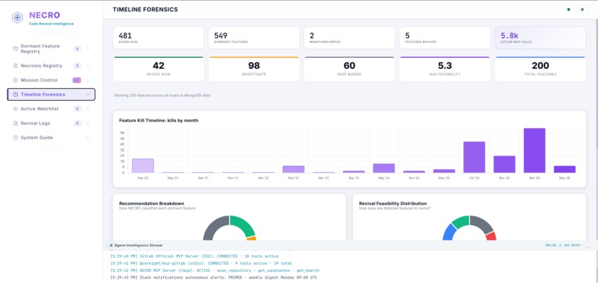Open the System Guide
Screen dimensions: 598x283
[x=51, y=138]
